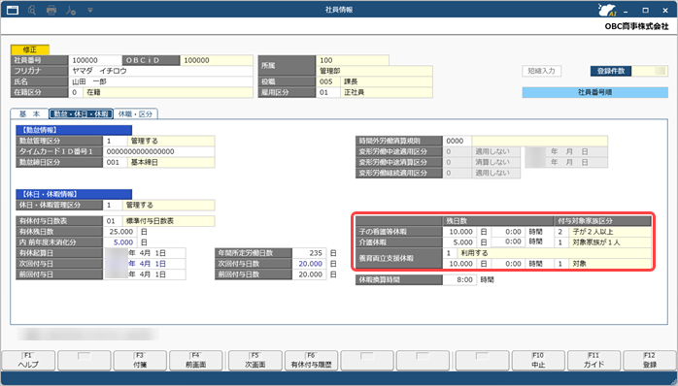Screen dimensions: 678x386
Task: Click the 氏名 field 山田 一郎
Action: coord(161,81)
